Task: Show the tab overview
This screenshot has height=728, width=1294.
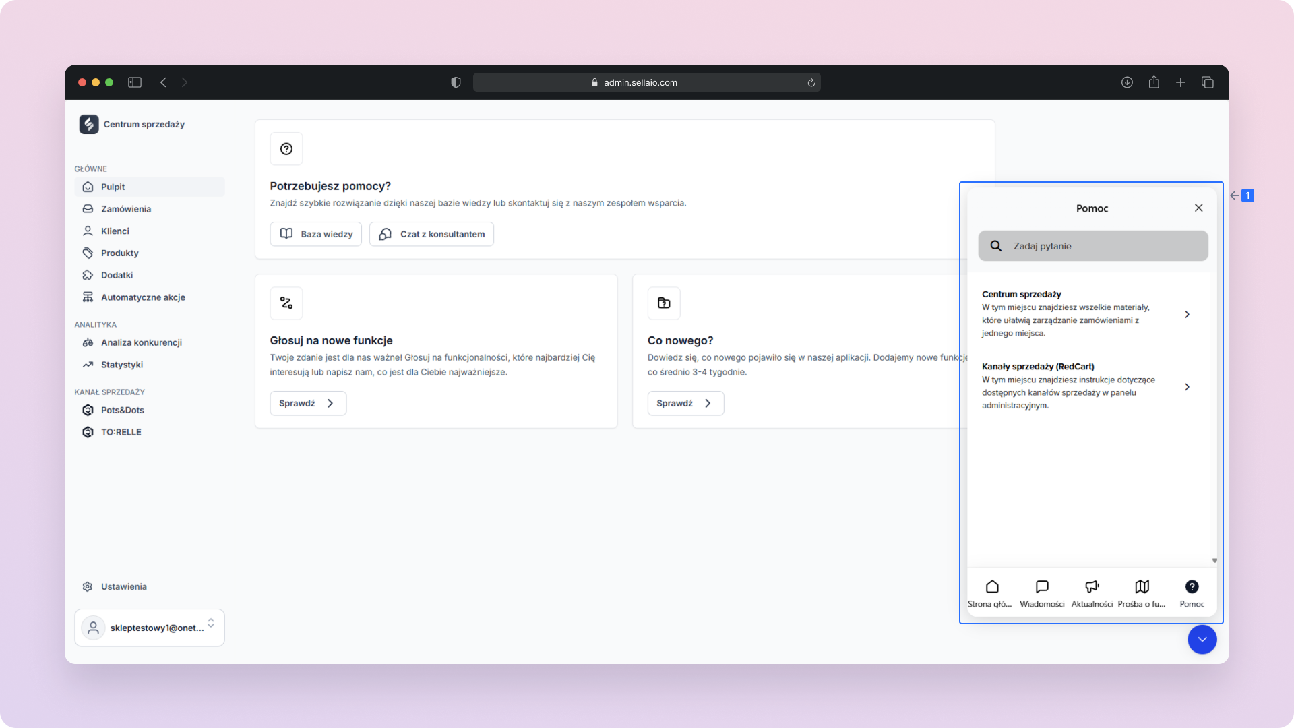Action: coord(1208,82)
